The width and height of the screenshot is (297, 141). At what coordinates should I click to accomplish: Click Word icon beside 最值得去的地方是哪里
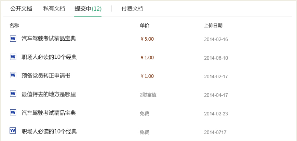tap(13, 94)
